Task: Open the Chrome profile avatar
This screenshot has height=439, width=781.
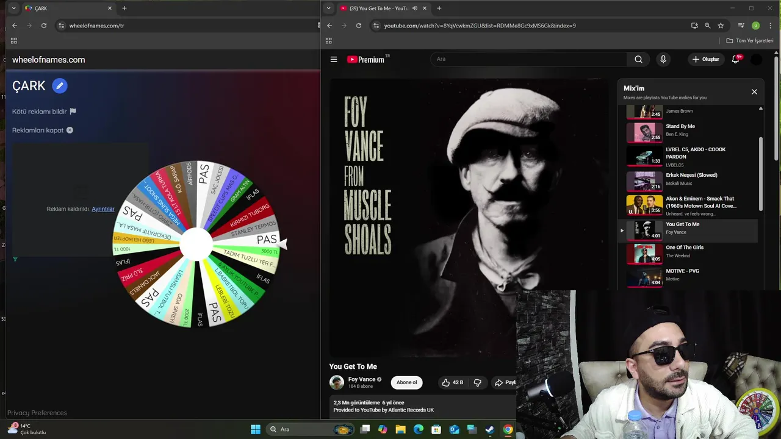Action: [755, 26]
